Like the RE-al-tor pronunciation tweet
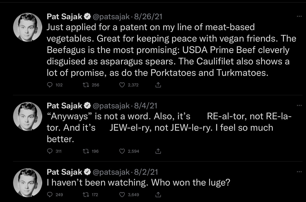The image size is (306, 202). click(122, 151)
